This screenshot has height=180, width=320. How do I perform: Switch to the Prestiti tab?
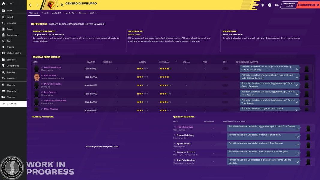45,13
